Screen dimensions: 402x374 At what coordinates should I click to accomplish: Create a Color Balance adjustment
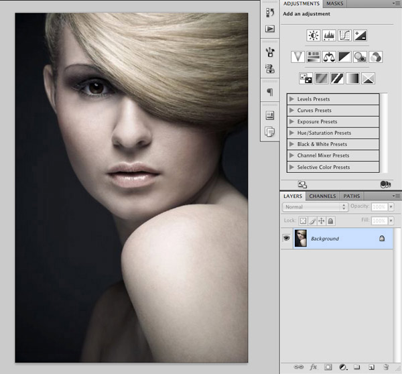[329, 57]
